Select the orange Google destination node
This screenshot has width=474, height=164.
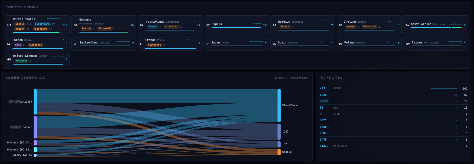coord(279,152)
